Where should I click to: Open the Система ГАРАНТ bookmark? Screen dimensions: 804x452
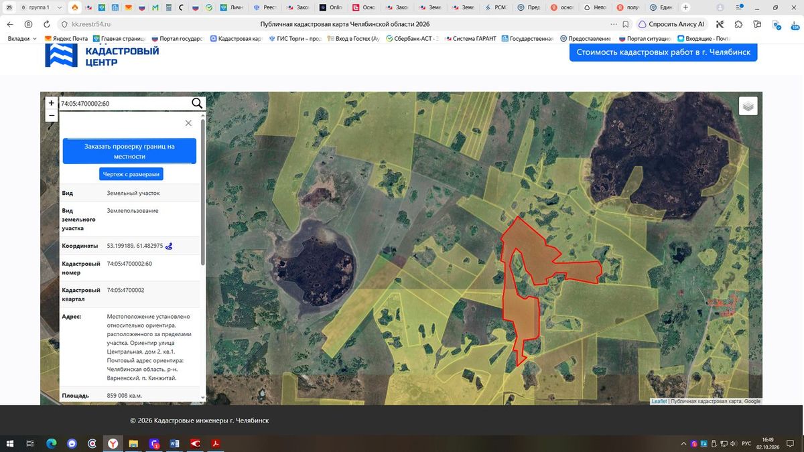point(470,39)
